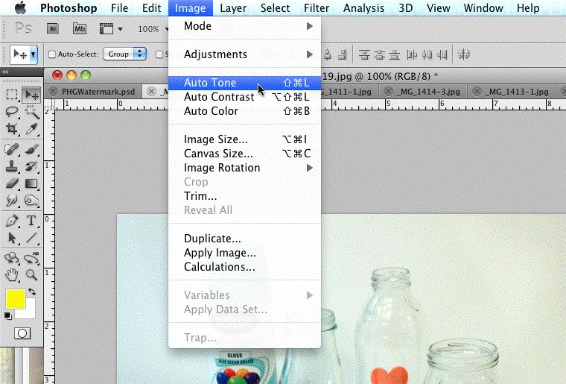The height and width of the screenshot is (384, 566).
Task: Open Canvas Size dialog
Action: click(x=245, y=154)
